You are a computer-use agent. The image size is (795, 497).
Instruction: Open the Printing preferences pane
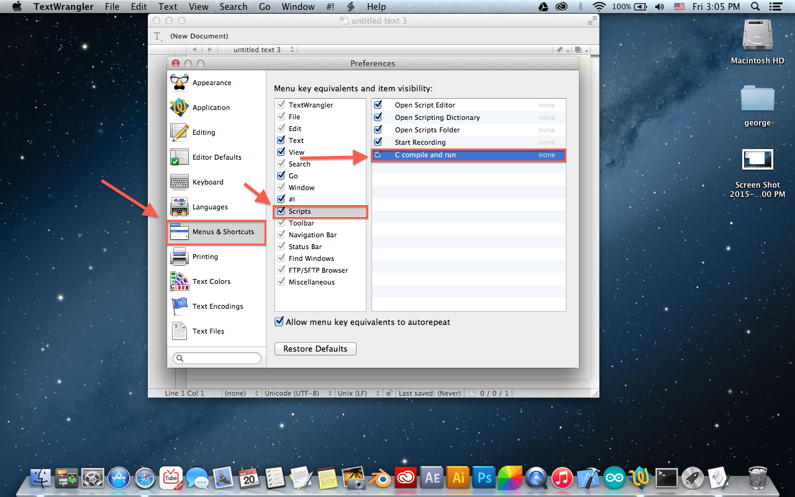(x=216, y=257)
